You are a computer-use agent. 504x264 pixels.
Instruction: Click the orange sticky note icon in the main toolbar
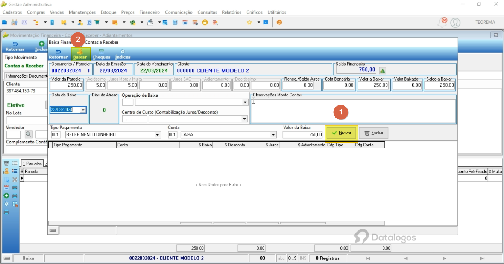[x=115, y=23]
